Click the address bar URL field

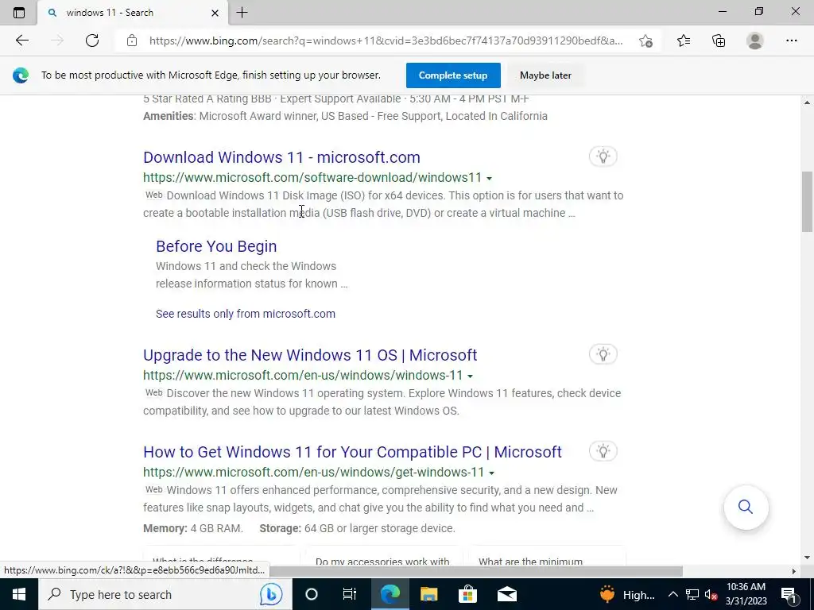click(x=386, y=41)
